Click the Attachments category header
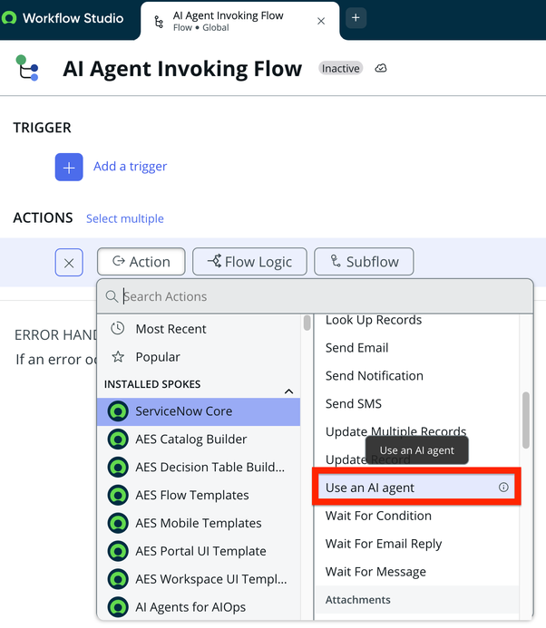546x628 pixels. 417,600
